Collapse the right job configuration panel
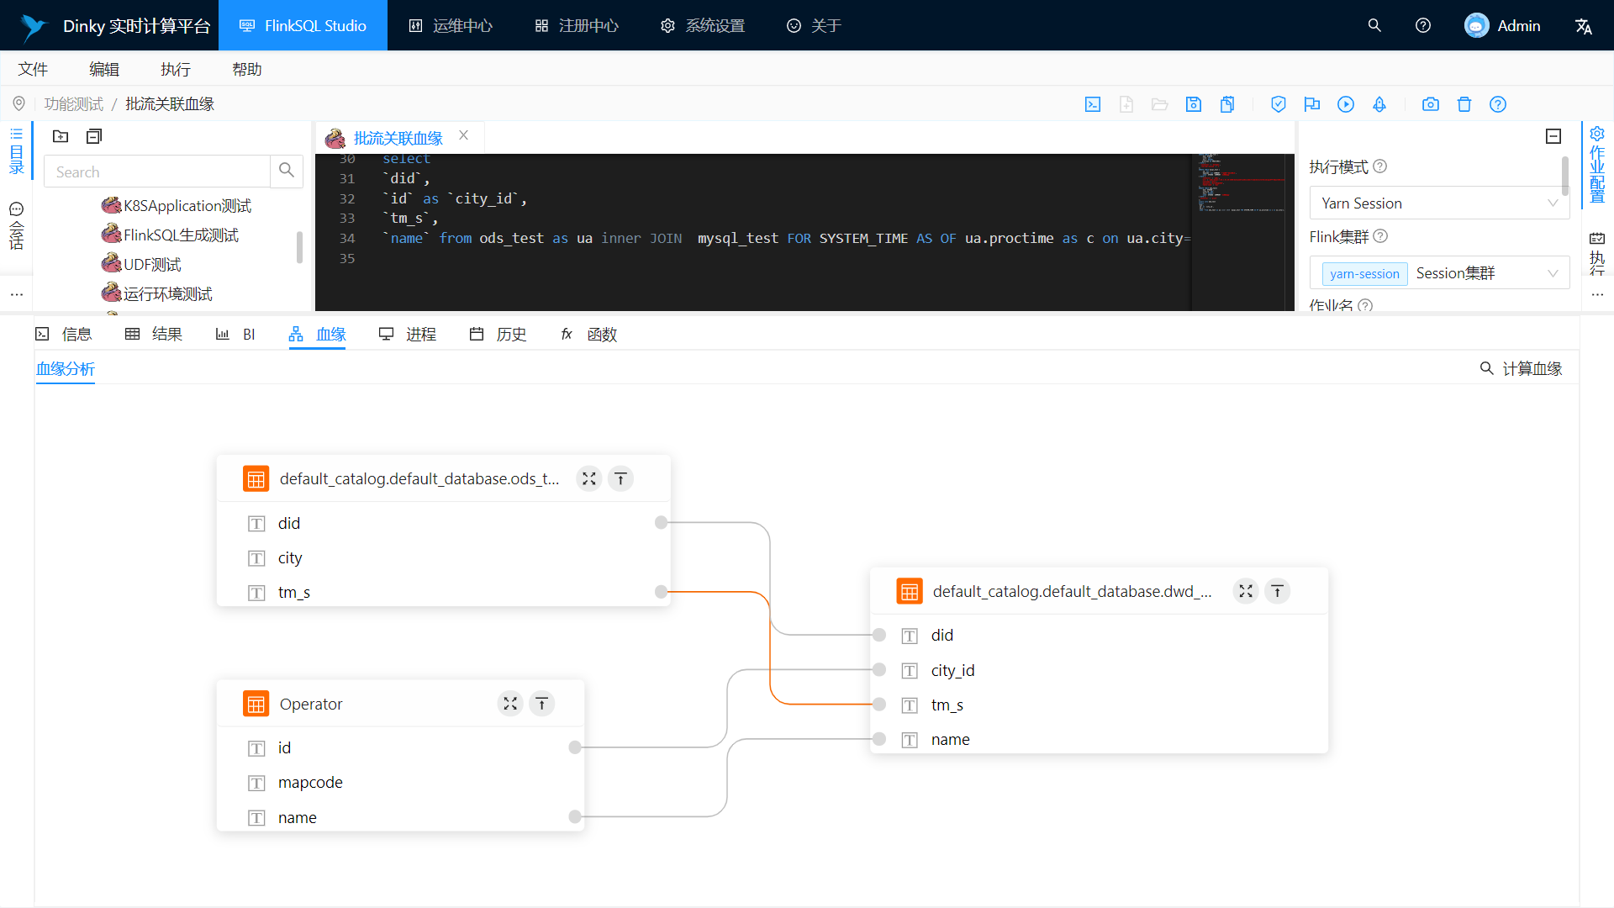The width and height of the screenshot is (1614, 908). (x=1553, y=136)
